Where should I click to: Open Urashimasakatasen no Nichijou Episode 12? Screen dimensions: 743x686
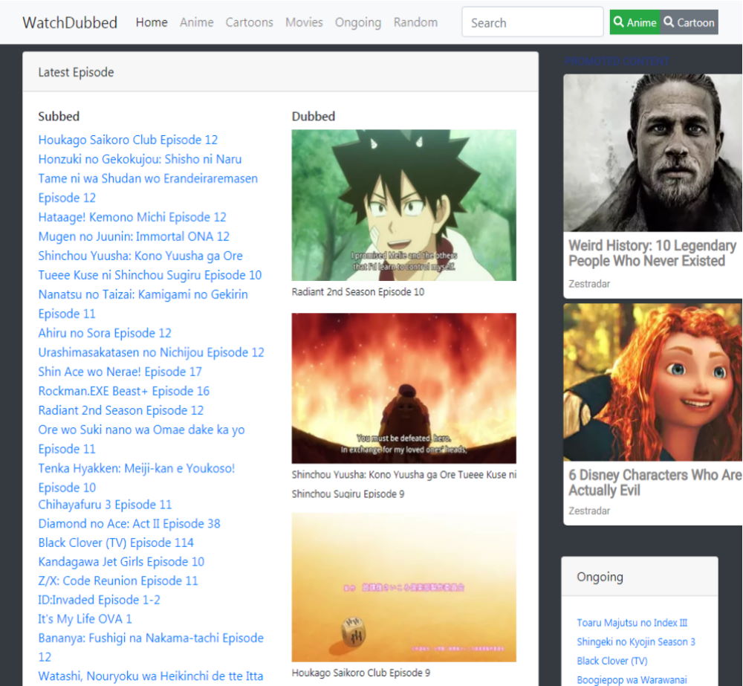pos(151,353)
